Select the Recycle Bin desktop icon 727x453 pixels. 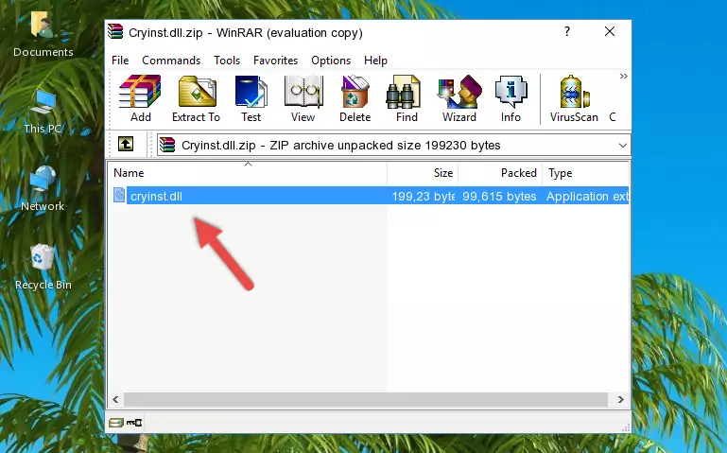click(x=43, y=267)
